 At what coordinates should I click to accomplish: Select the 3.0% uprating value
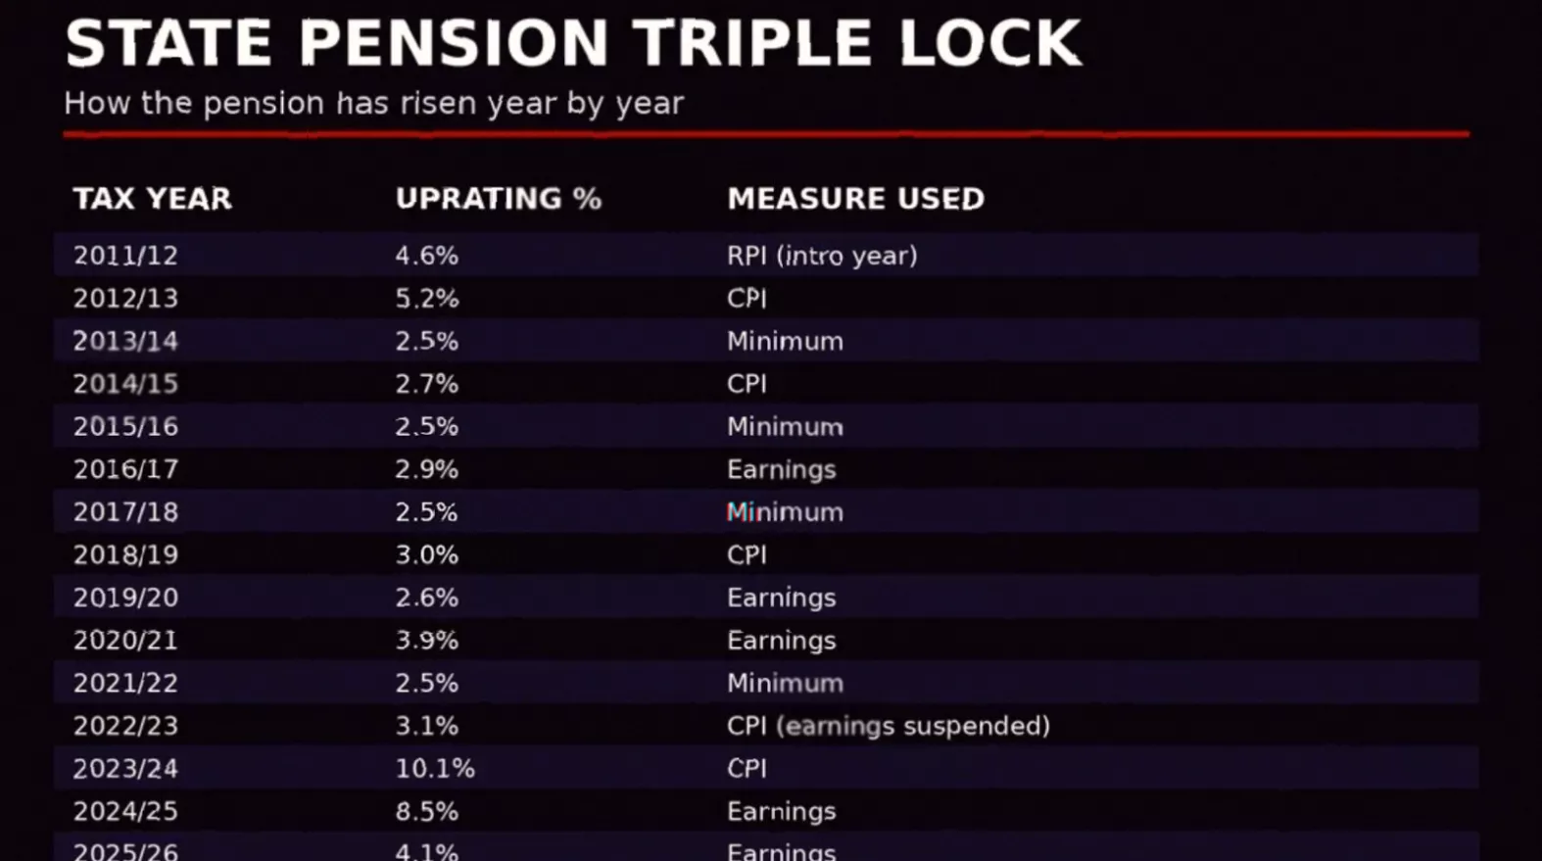tap(426, 554)
